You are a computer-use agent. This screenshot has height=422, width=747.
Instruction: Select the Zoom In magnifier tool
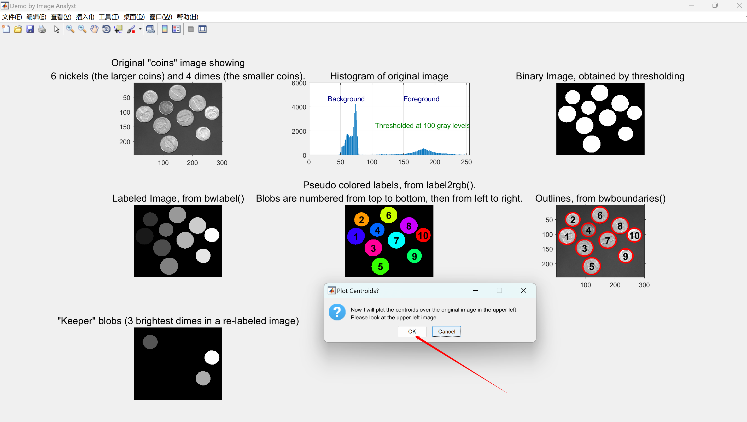[x=70, y=29]
